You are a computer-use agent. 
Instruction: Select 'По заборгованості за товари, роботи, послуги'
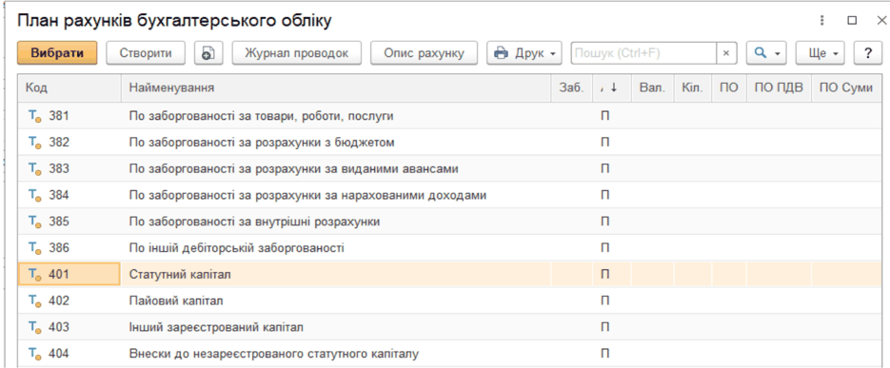click(262, 116)
